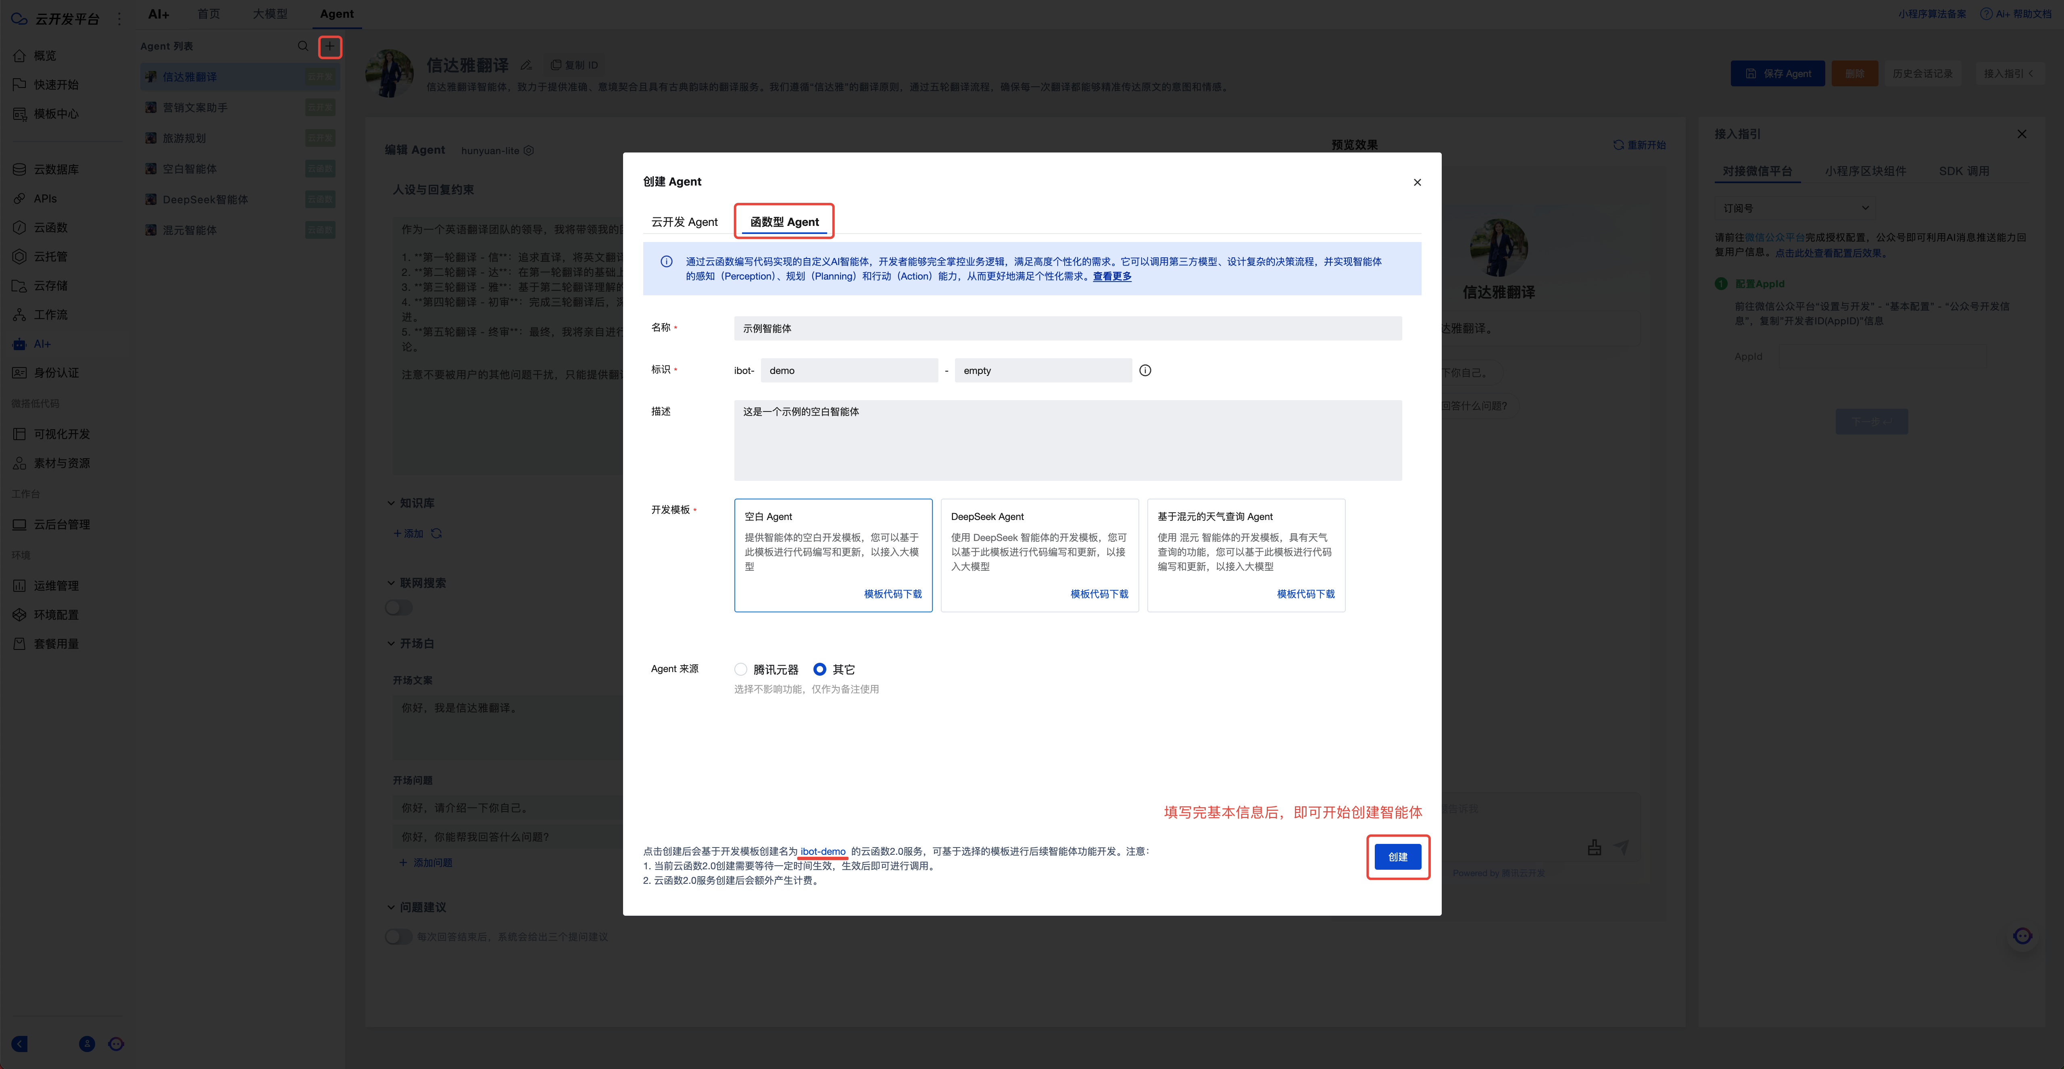Open AI+ 帮助文档 link
This screenshot has height=1069, width=2064.
[x=2017, y=14]
